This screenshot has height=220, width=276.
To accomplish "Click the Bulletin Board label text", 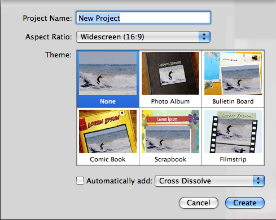I will (233, 101).
